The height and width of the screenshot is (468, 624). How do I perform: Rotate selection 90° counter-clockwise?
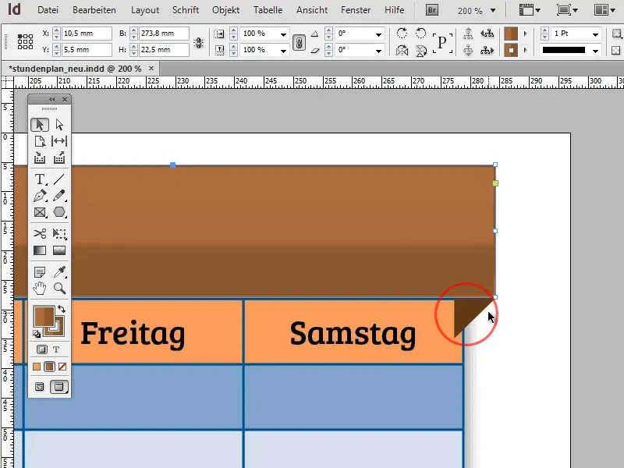click(x=420, y=34)
